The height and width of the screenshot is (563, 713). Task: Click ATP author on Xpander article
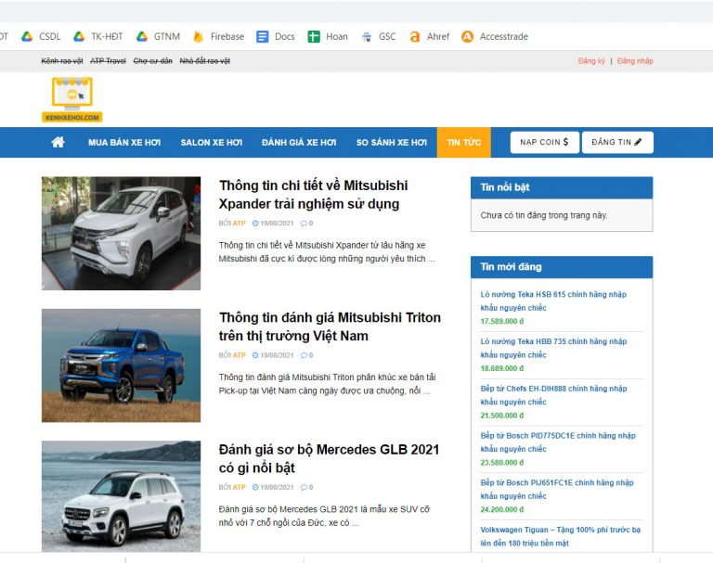[240, 224]
